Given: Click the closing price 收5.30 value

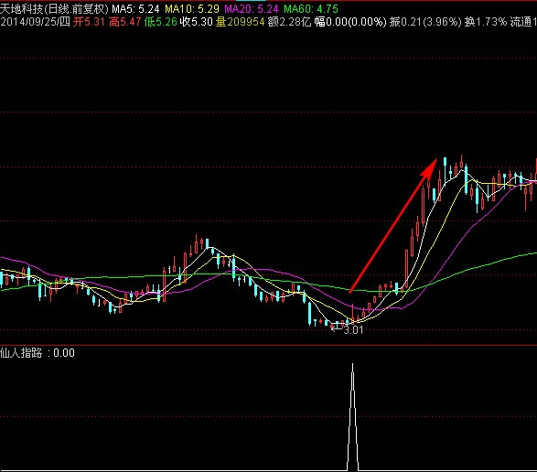Looking at the screenshot, I should point(197,22).
